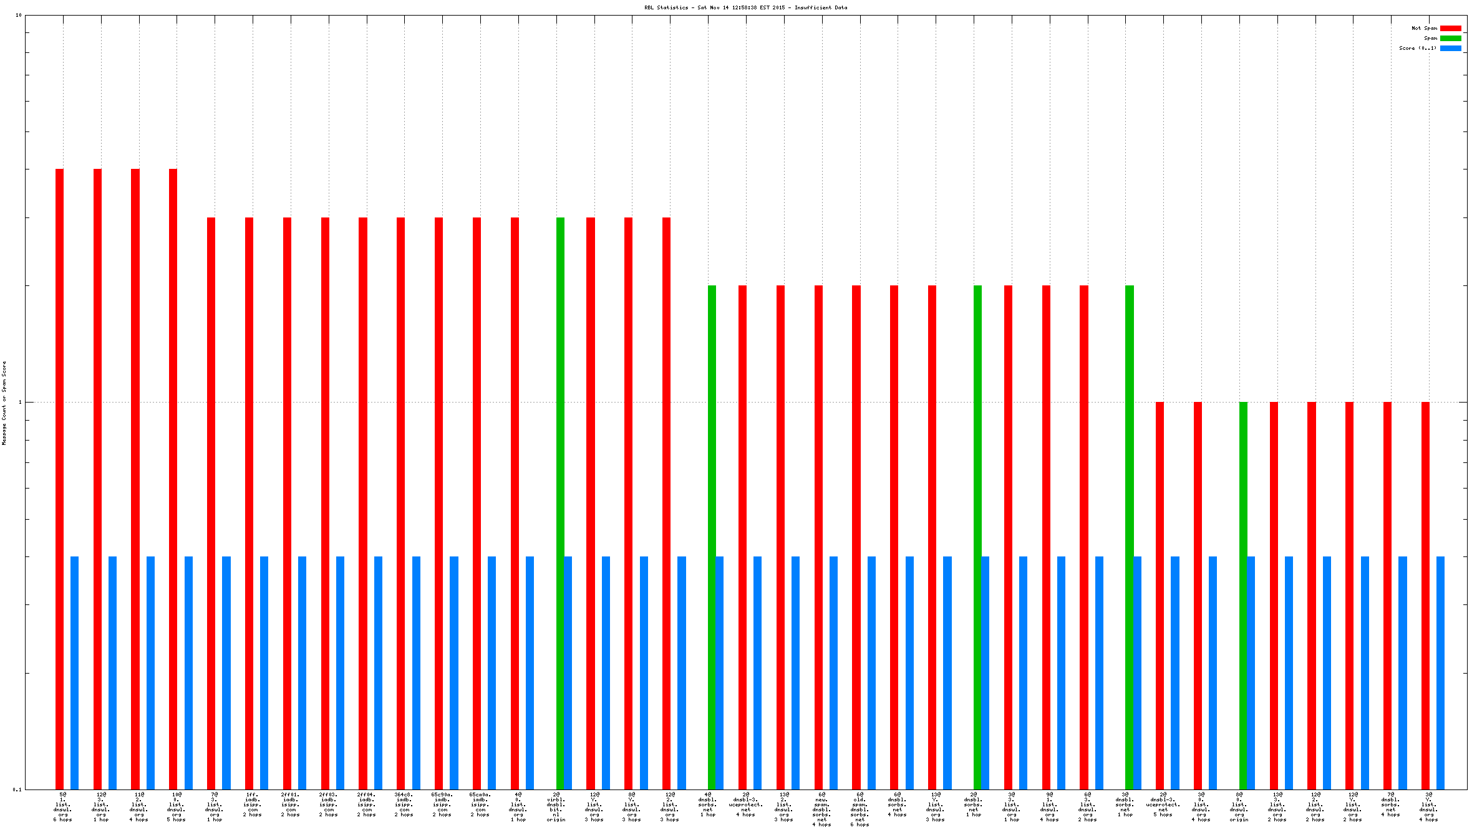
Task: Click the red Not Spam legend swatch
Action: click(x=1450, y=28)
